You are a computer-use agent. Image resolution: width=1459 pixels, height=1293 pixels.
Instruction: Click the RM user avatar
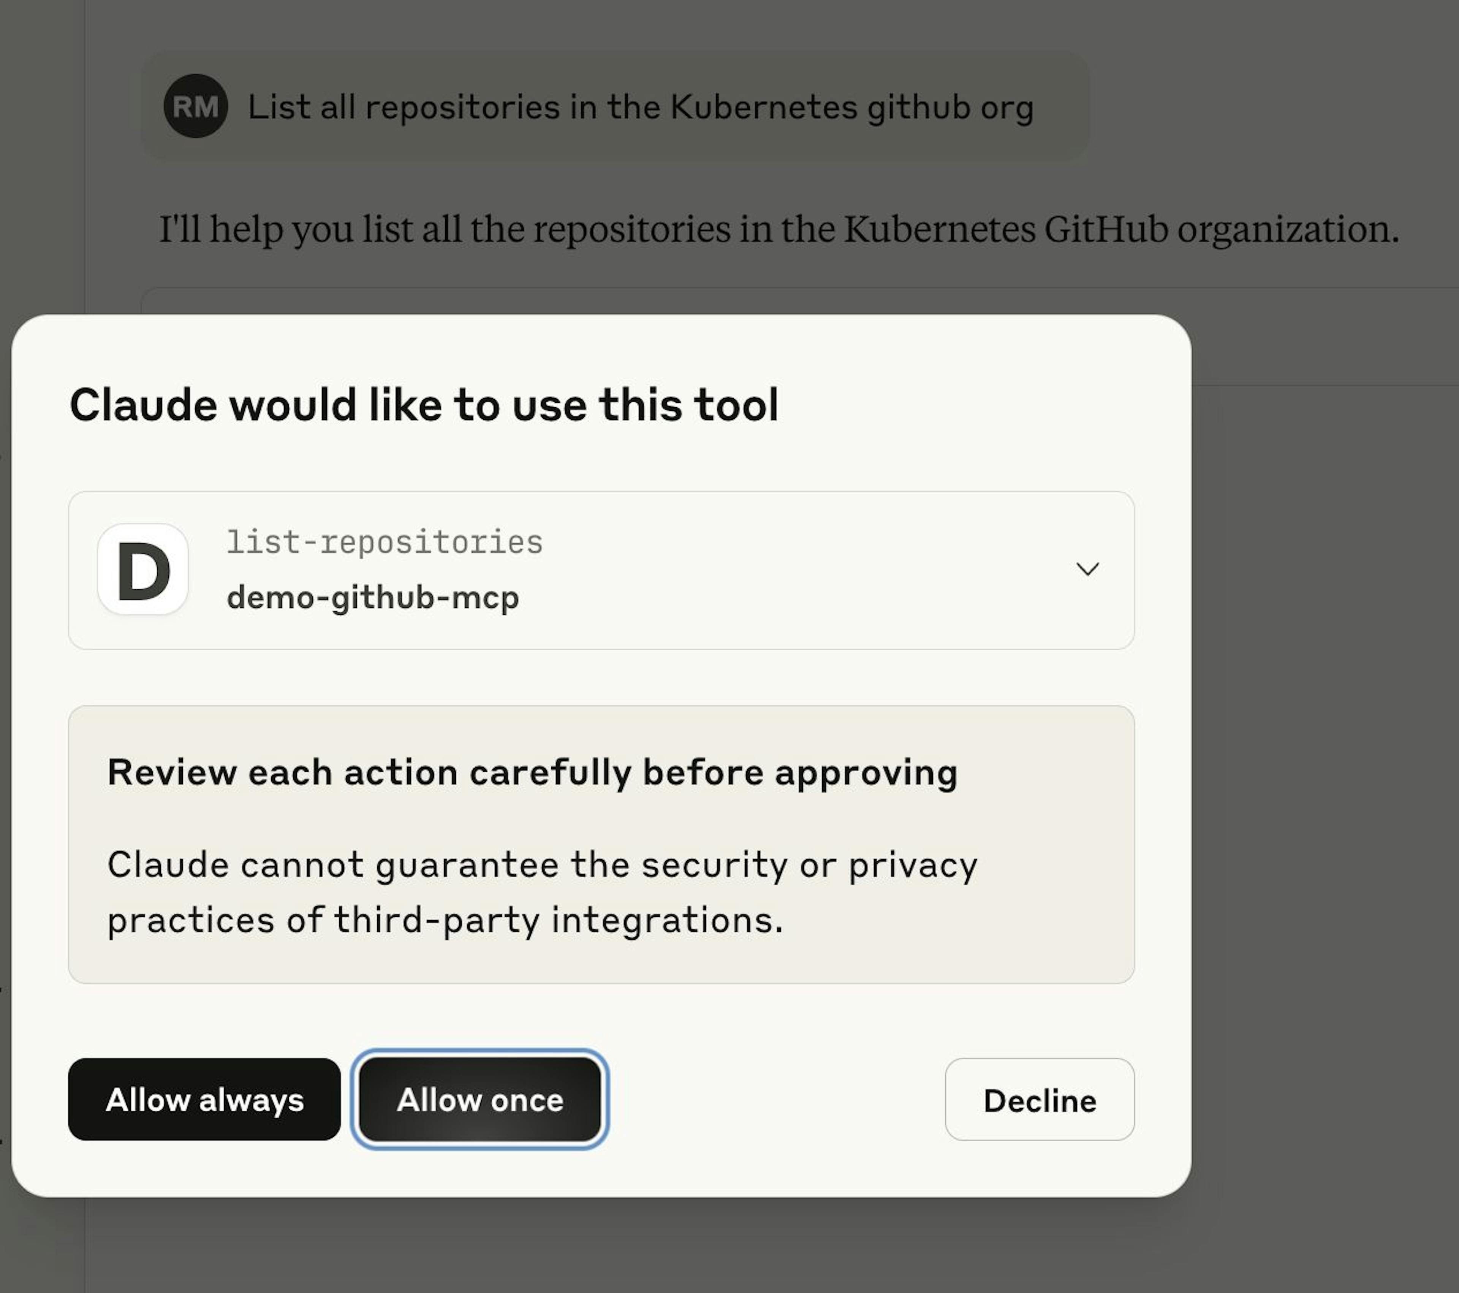(196, 106)
